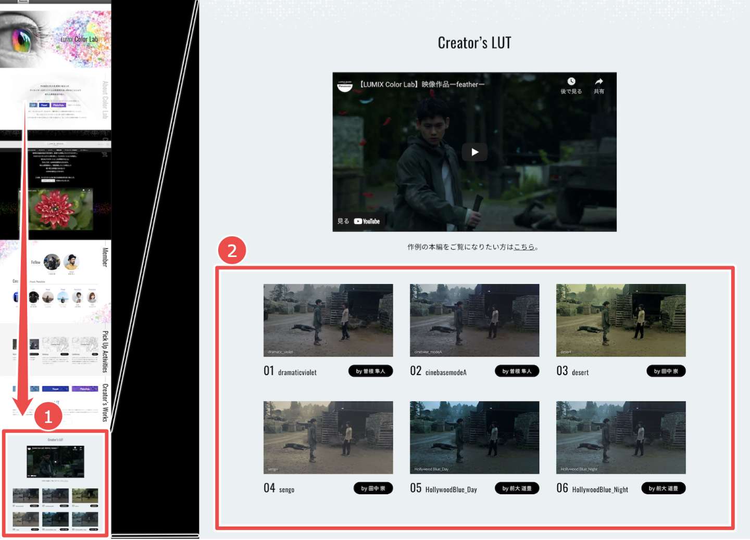This screenshot has width=750, height=540.
Task: Select the HollywoodBlue_Day LUT name text
Action: pos(451,490)
